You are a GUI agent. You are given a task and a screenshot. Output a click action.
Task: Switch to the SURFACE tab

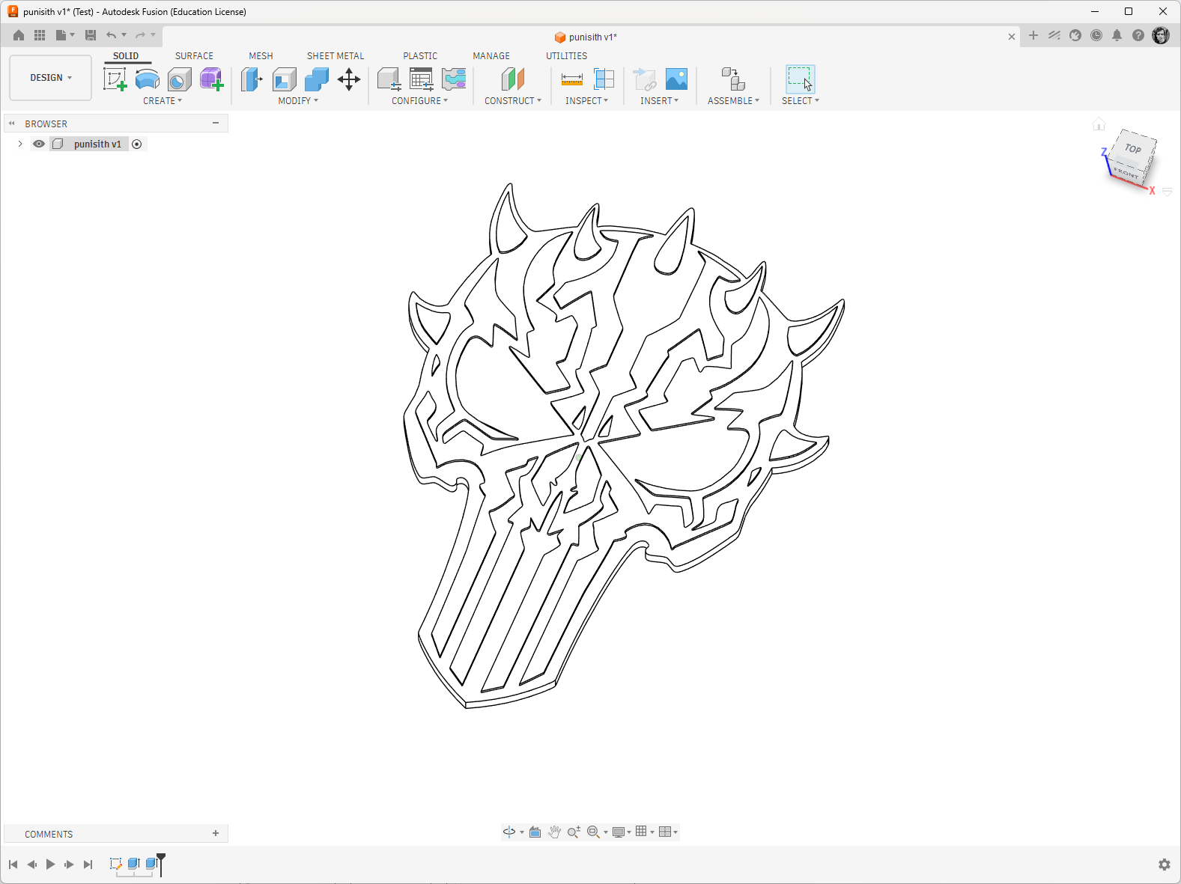click(x=194, y=56)
